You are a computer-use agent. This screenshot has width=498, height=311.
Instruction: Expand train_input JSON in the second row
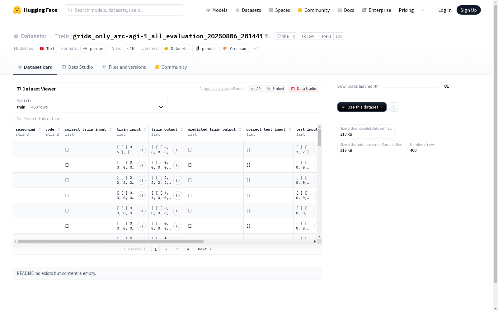click(x=141, y=165)
